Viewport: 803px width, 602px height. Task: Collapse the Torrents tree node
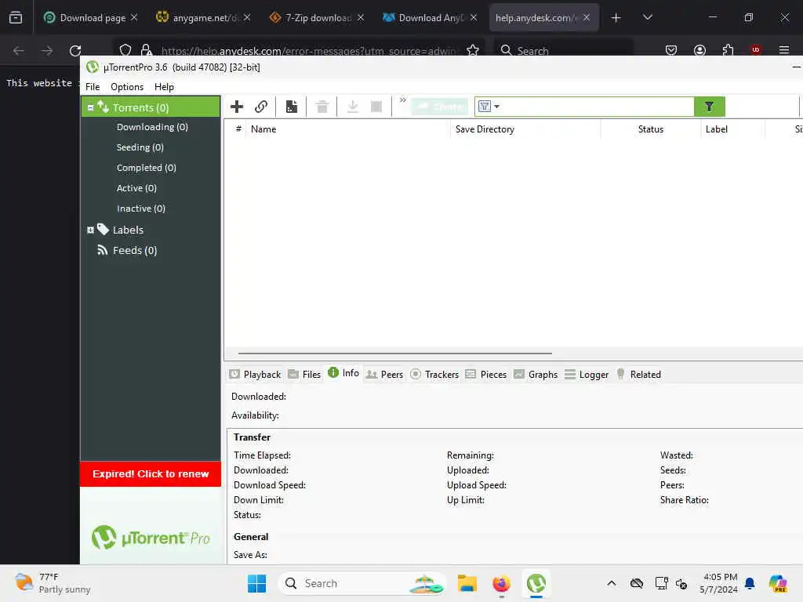pos(91,107)
